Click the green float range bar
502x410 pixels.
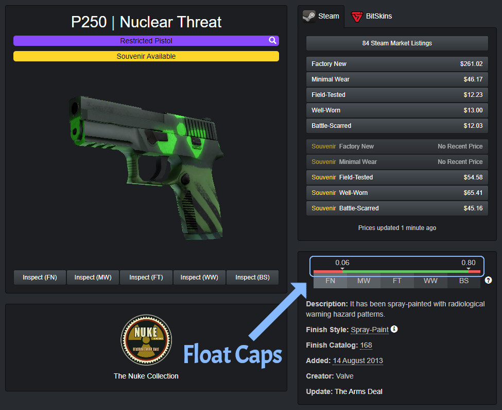[405, 271]
